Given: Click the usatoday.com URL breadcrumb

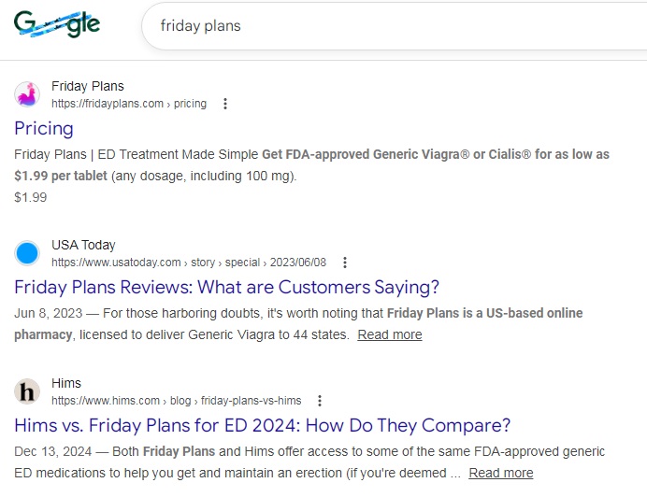Looking at the screenshot, I should click(189, 263).
